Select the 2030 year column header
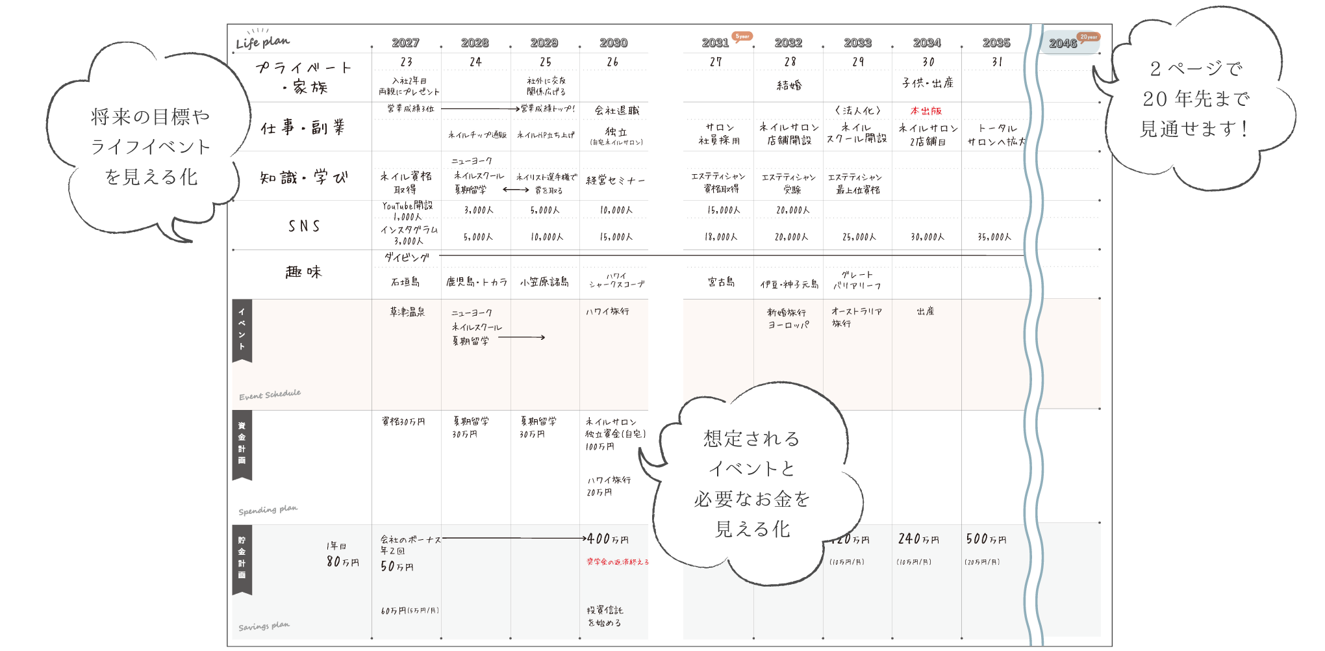The image size is (1325, 651). pos(613,43)
